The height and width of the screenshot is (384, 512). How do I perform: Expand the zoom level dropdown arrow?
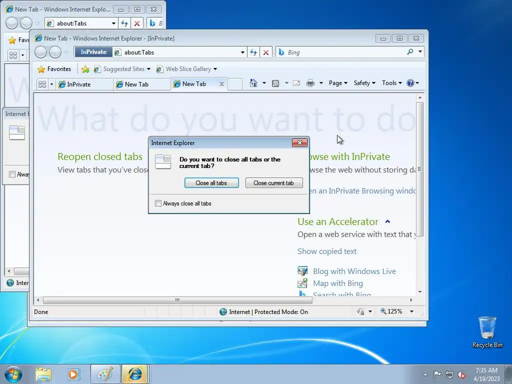click(412, 311)
